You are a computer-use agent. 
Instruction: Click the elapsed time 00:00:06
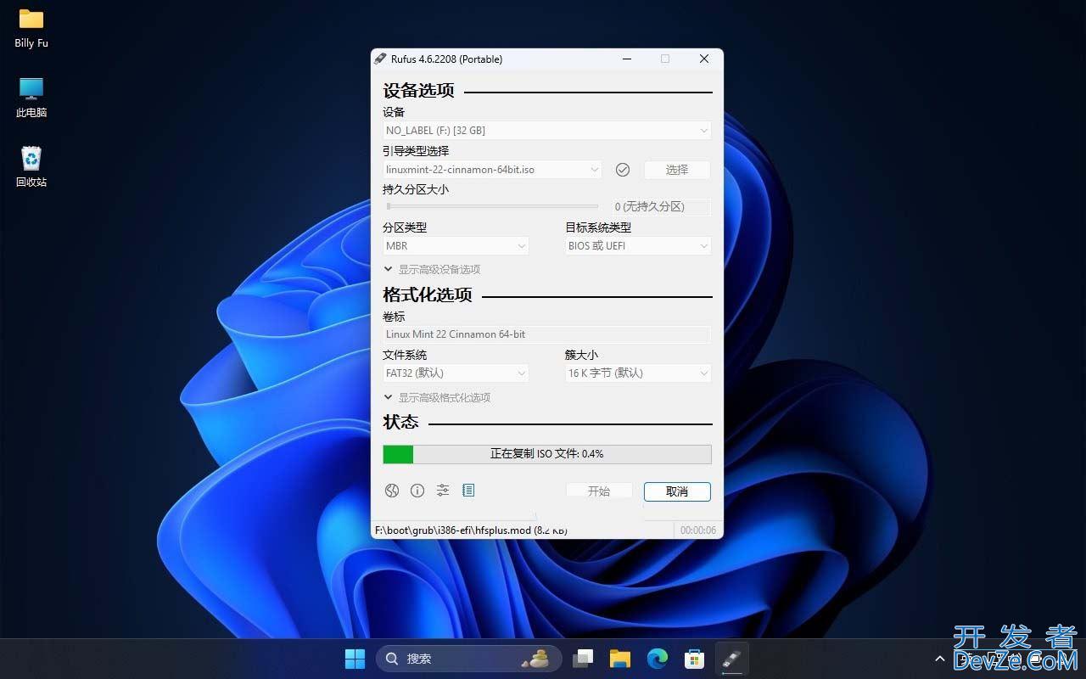point(698,530)
